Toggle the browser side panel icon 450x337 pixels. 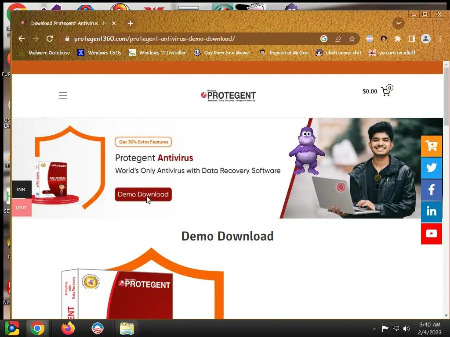(x=411, y=39)
